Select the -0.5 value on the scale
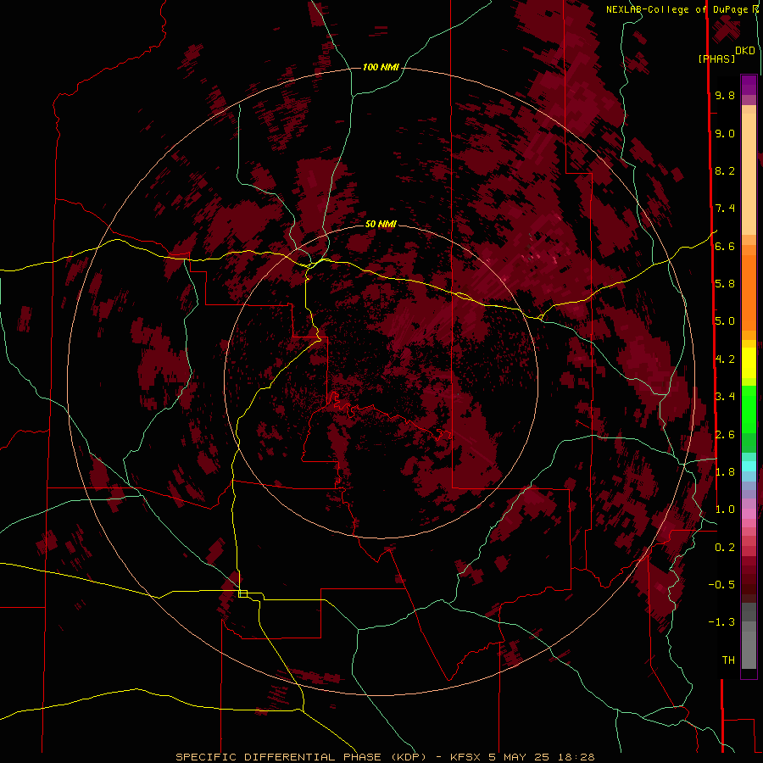 (721, 585)
